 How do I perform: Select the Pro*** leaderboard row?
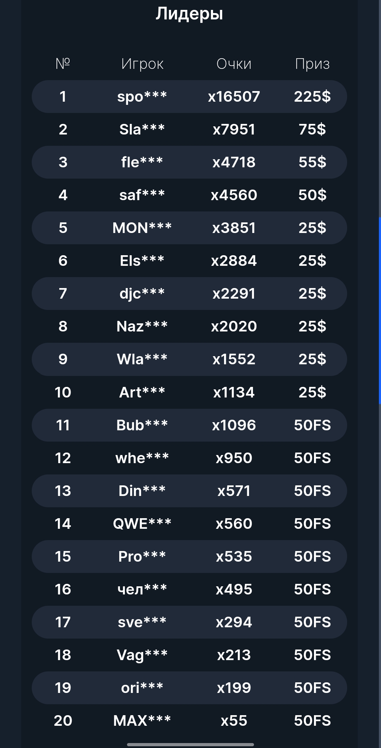[x=189, y=556]
